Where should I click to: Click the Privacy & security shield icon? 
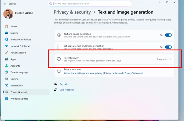[7, 92]
